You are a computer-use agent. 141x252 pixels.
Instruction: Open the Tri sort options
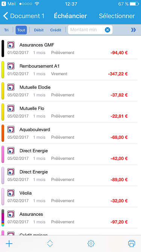[6, 30]
